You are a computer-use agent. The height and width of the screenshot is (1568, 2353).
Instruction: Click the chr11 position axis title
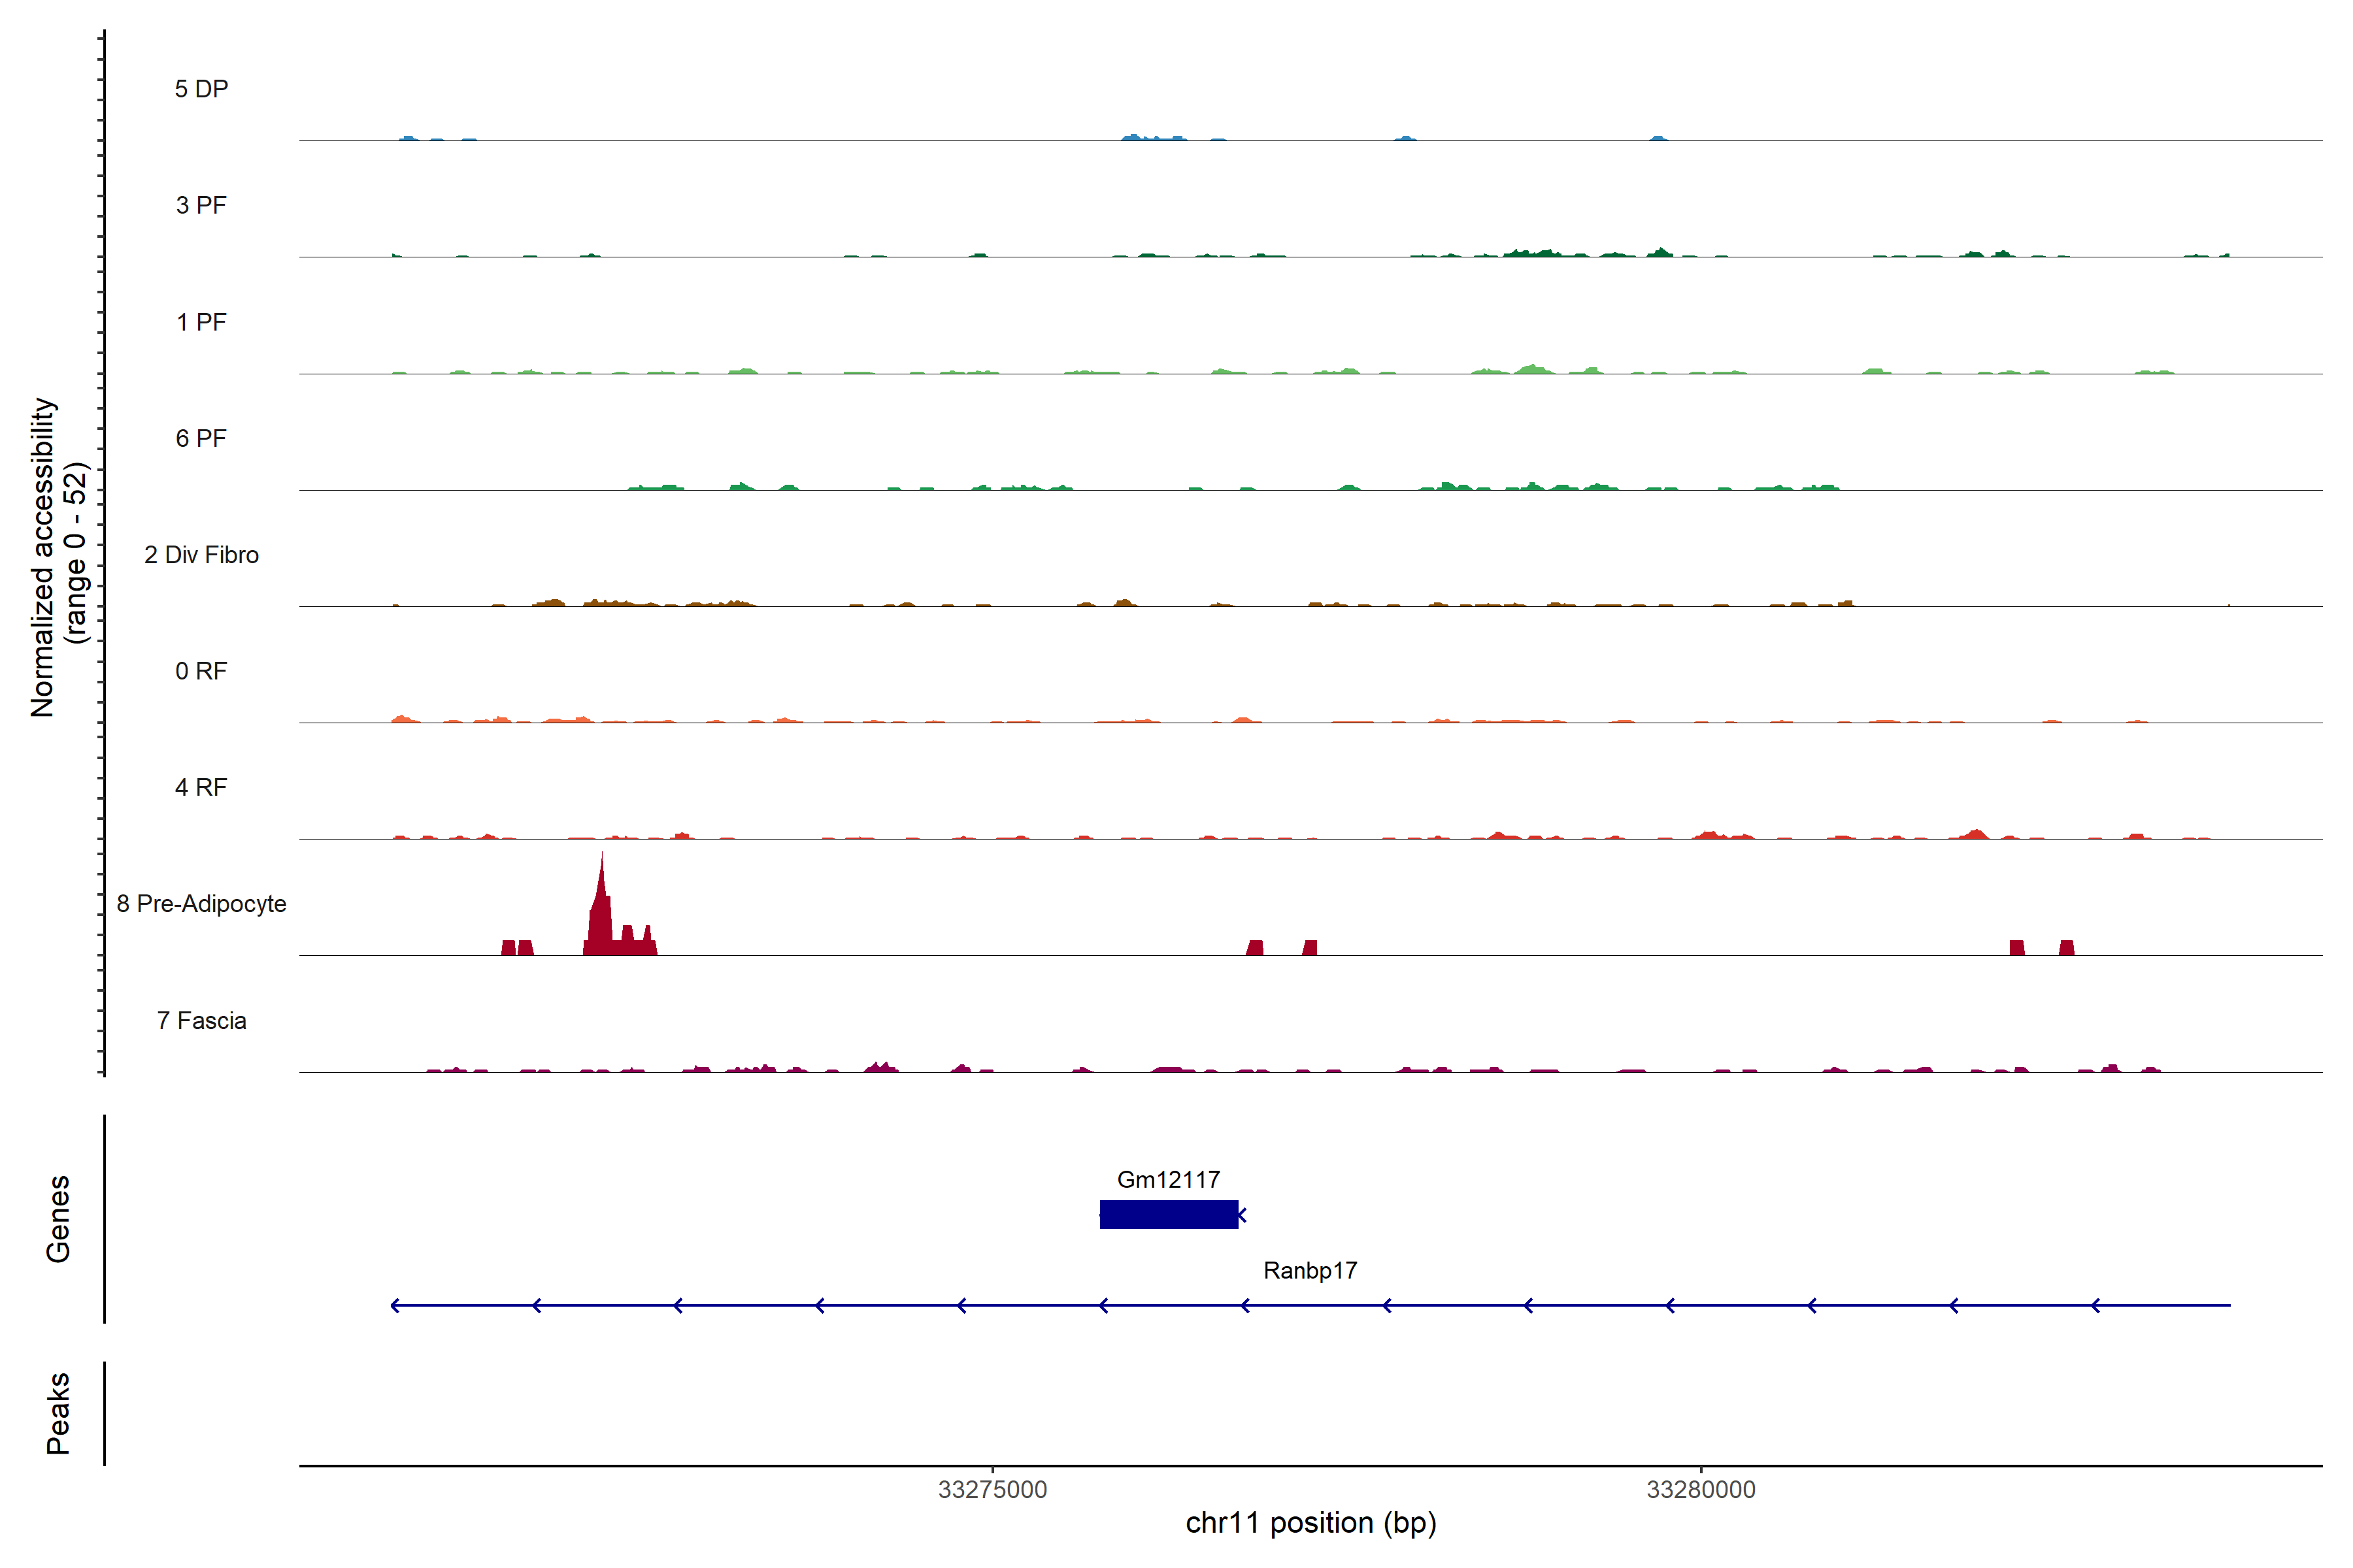click(x=1310, y=1523)
